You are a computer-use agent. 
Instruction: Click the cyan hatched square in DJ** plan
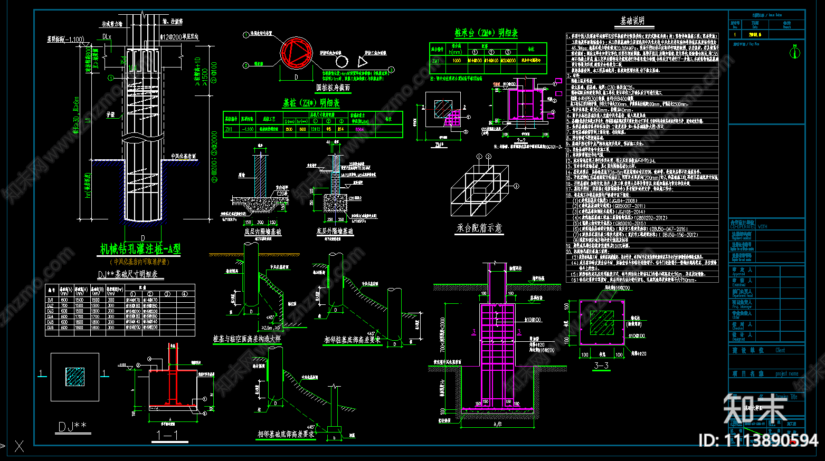[75, 377]
